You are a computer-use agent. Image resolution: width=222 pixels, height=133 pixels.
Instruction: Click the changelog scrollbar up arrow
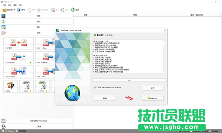[164, 41]
